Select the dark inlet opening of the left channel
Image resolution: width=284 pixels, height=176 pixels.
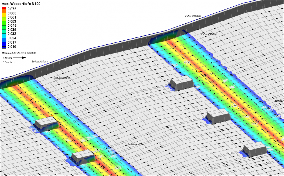17,81
